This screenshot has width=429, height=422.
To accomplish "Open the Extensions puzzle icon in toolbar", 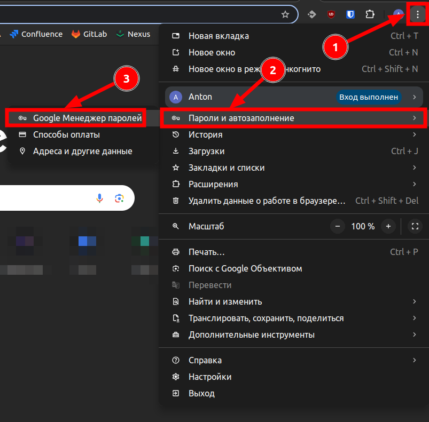I will 370,14.
